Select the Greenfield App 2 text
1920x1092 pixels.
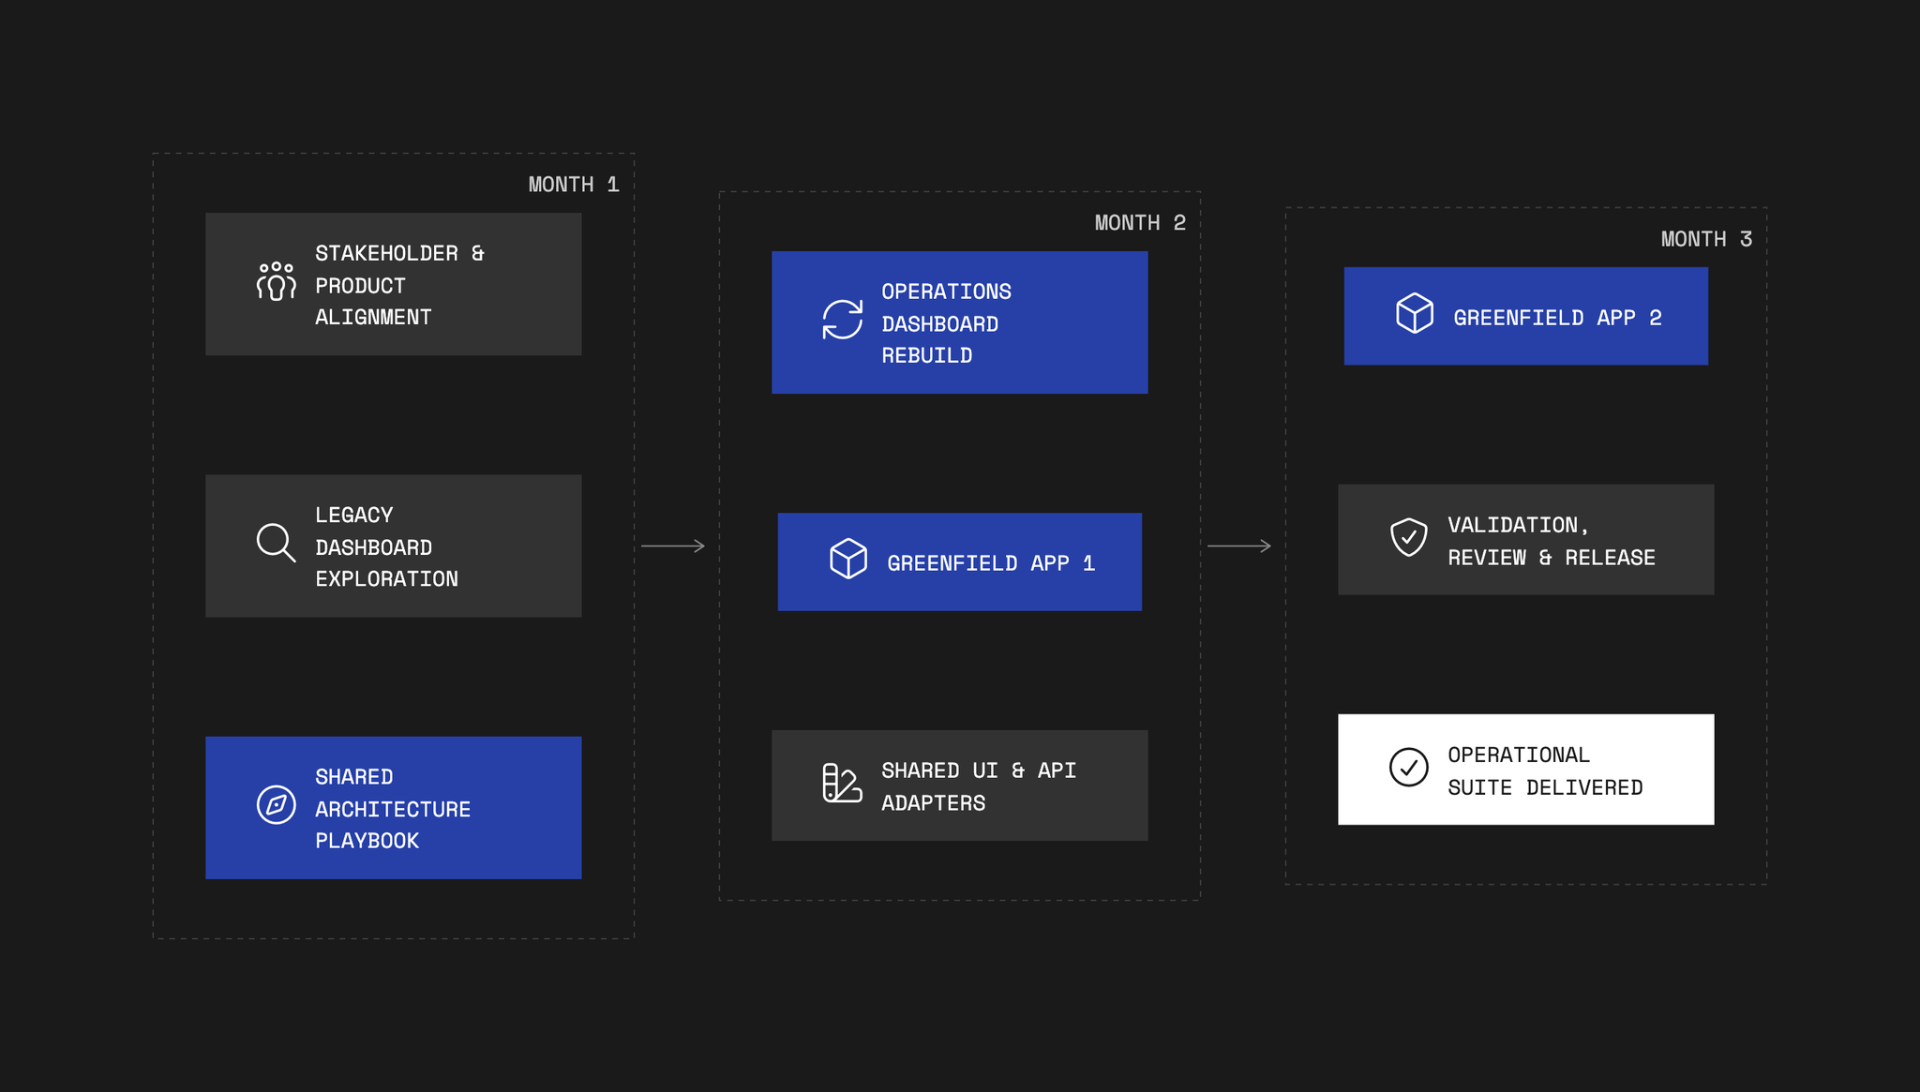(x=1557, y=318)
